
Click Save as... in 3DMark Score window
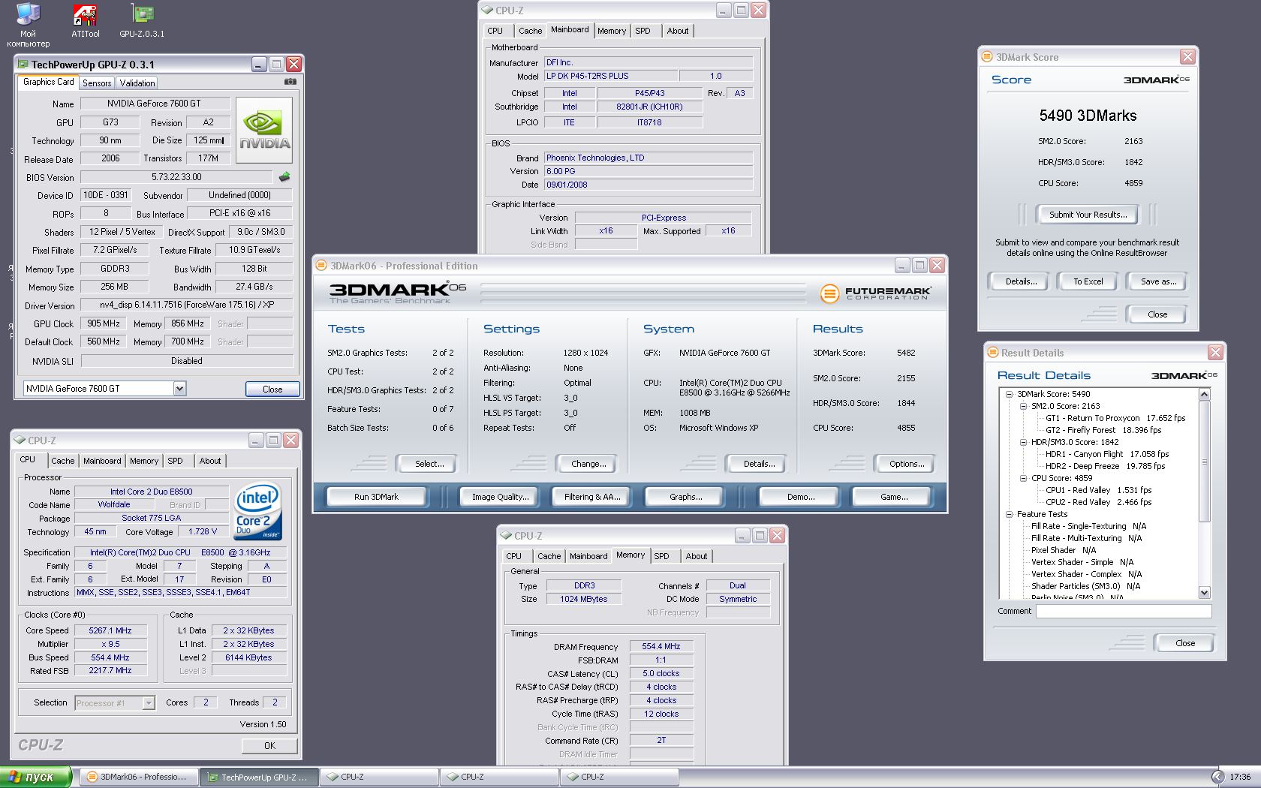click(x=1158, y=281)
